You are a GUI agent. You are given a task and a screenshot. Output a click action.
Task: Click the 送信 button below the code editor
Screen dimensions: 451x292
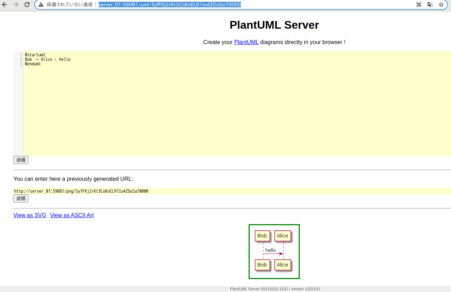[x=21, y=160]
